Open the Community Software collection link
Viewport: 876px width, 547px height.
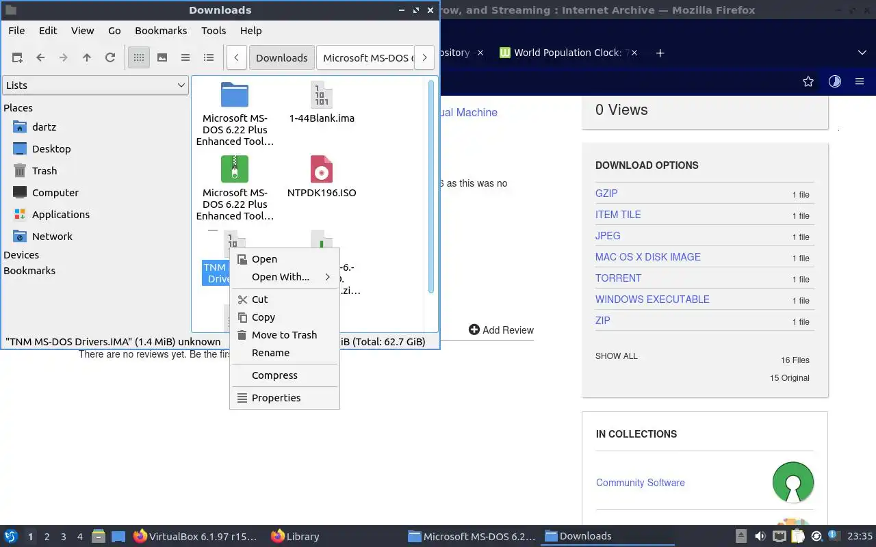pos(641,483)
